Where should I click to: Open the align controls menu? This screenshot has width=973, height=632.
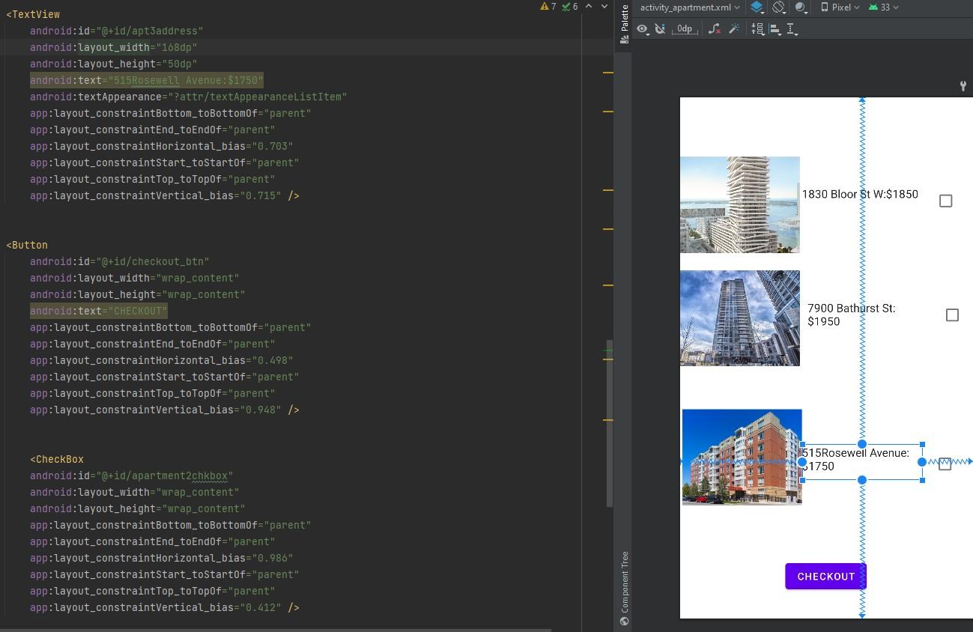click(776, 28)
